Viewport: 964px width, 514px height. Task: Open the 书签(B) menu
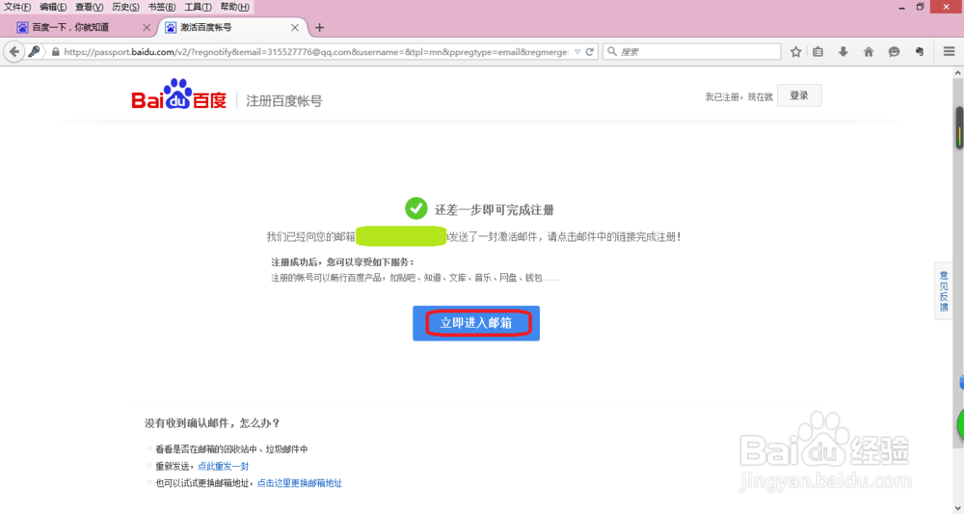(x=162, y=7)
